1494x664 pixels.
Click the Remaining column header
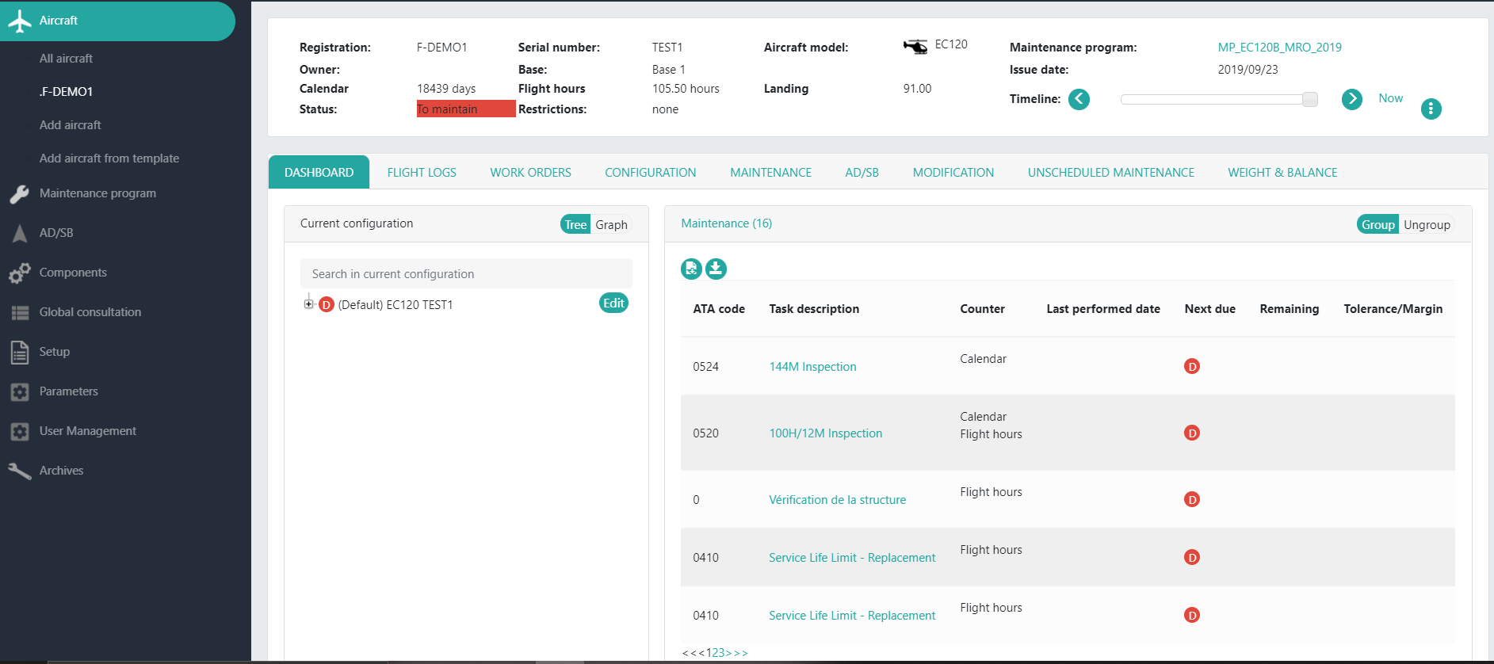pos(1289,309)
